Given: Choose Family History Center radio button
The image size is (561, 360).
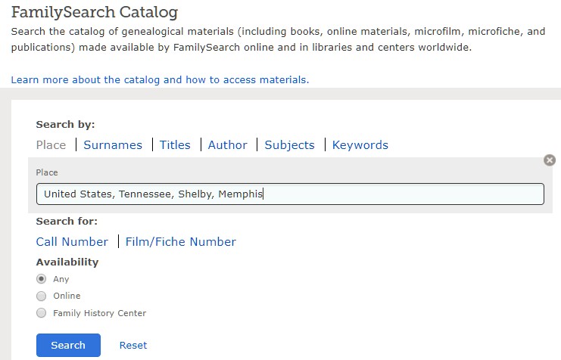Looking at the screenshot, I should pyautogui.click(x=42, y=313).
